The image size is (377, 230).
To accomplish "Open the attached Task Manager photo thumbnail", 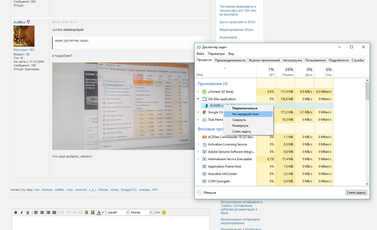I will pyautogui.click(x=123, y=106).
